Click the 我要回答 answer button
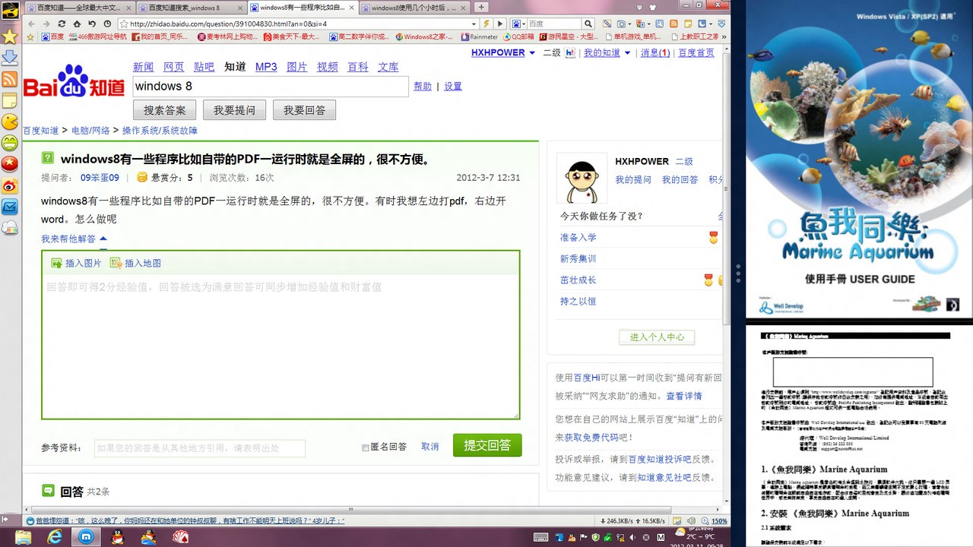Screen dimensions: 973x547 point(305,110)
